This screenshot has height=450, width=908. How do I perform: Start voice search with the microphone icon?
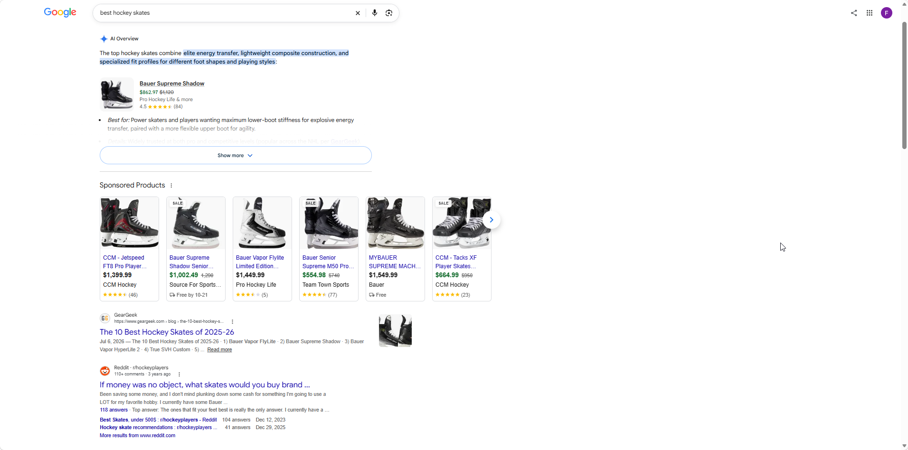coord(375,13)
